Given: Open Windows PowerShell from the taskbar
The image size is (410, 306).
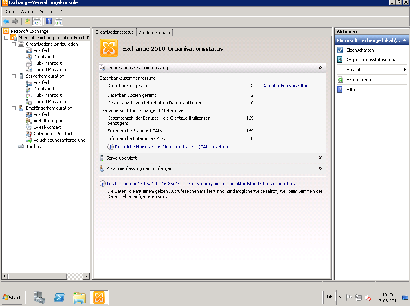Looking at the screenshot, I should [x=60, y=298].
